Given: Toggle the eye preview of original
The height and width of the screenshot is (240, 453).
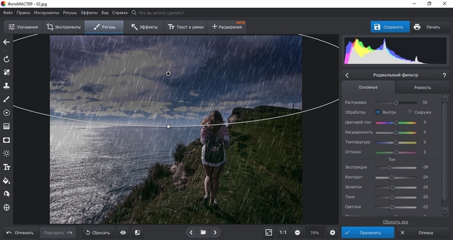Looking at the screenshot, I should pos(123,233).
